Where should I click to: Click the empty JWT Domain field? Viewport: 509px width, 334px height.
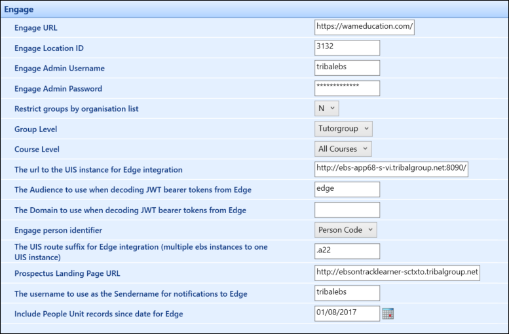(347, 210)
